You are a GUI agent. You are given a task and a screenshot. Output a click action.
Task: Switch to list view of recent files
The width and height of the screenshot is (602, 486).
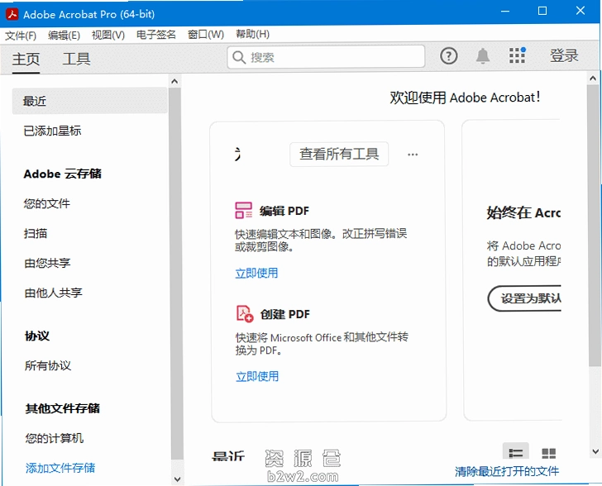[516, 452]
